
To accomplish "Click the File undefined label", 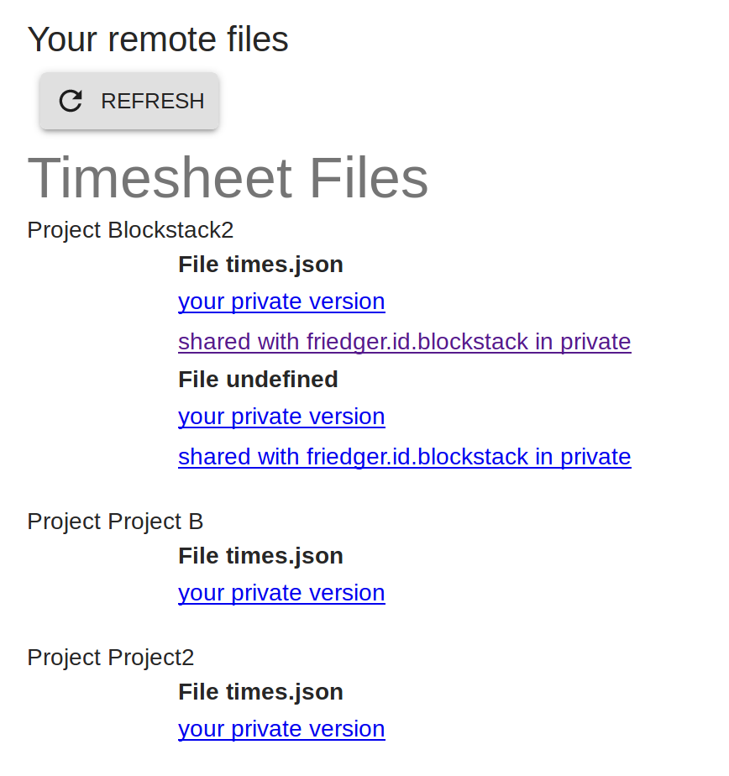I will [258, 380].
